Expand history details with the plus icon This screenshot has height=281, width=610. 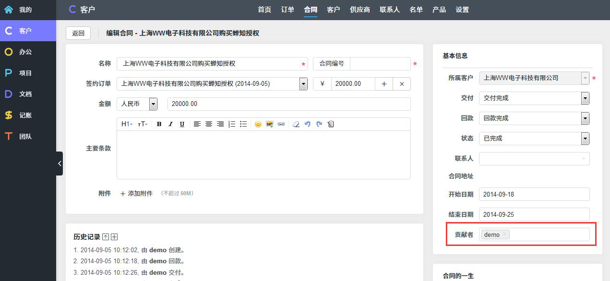click(x=114, y=237)
